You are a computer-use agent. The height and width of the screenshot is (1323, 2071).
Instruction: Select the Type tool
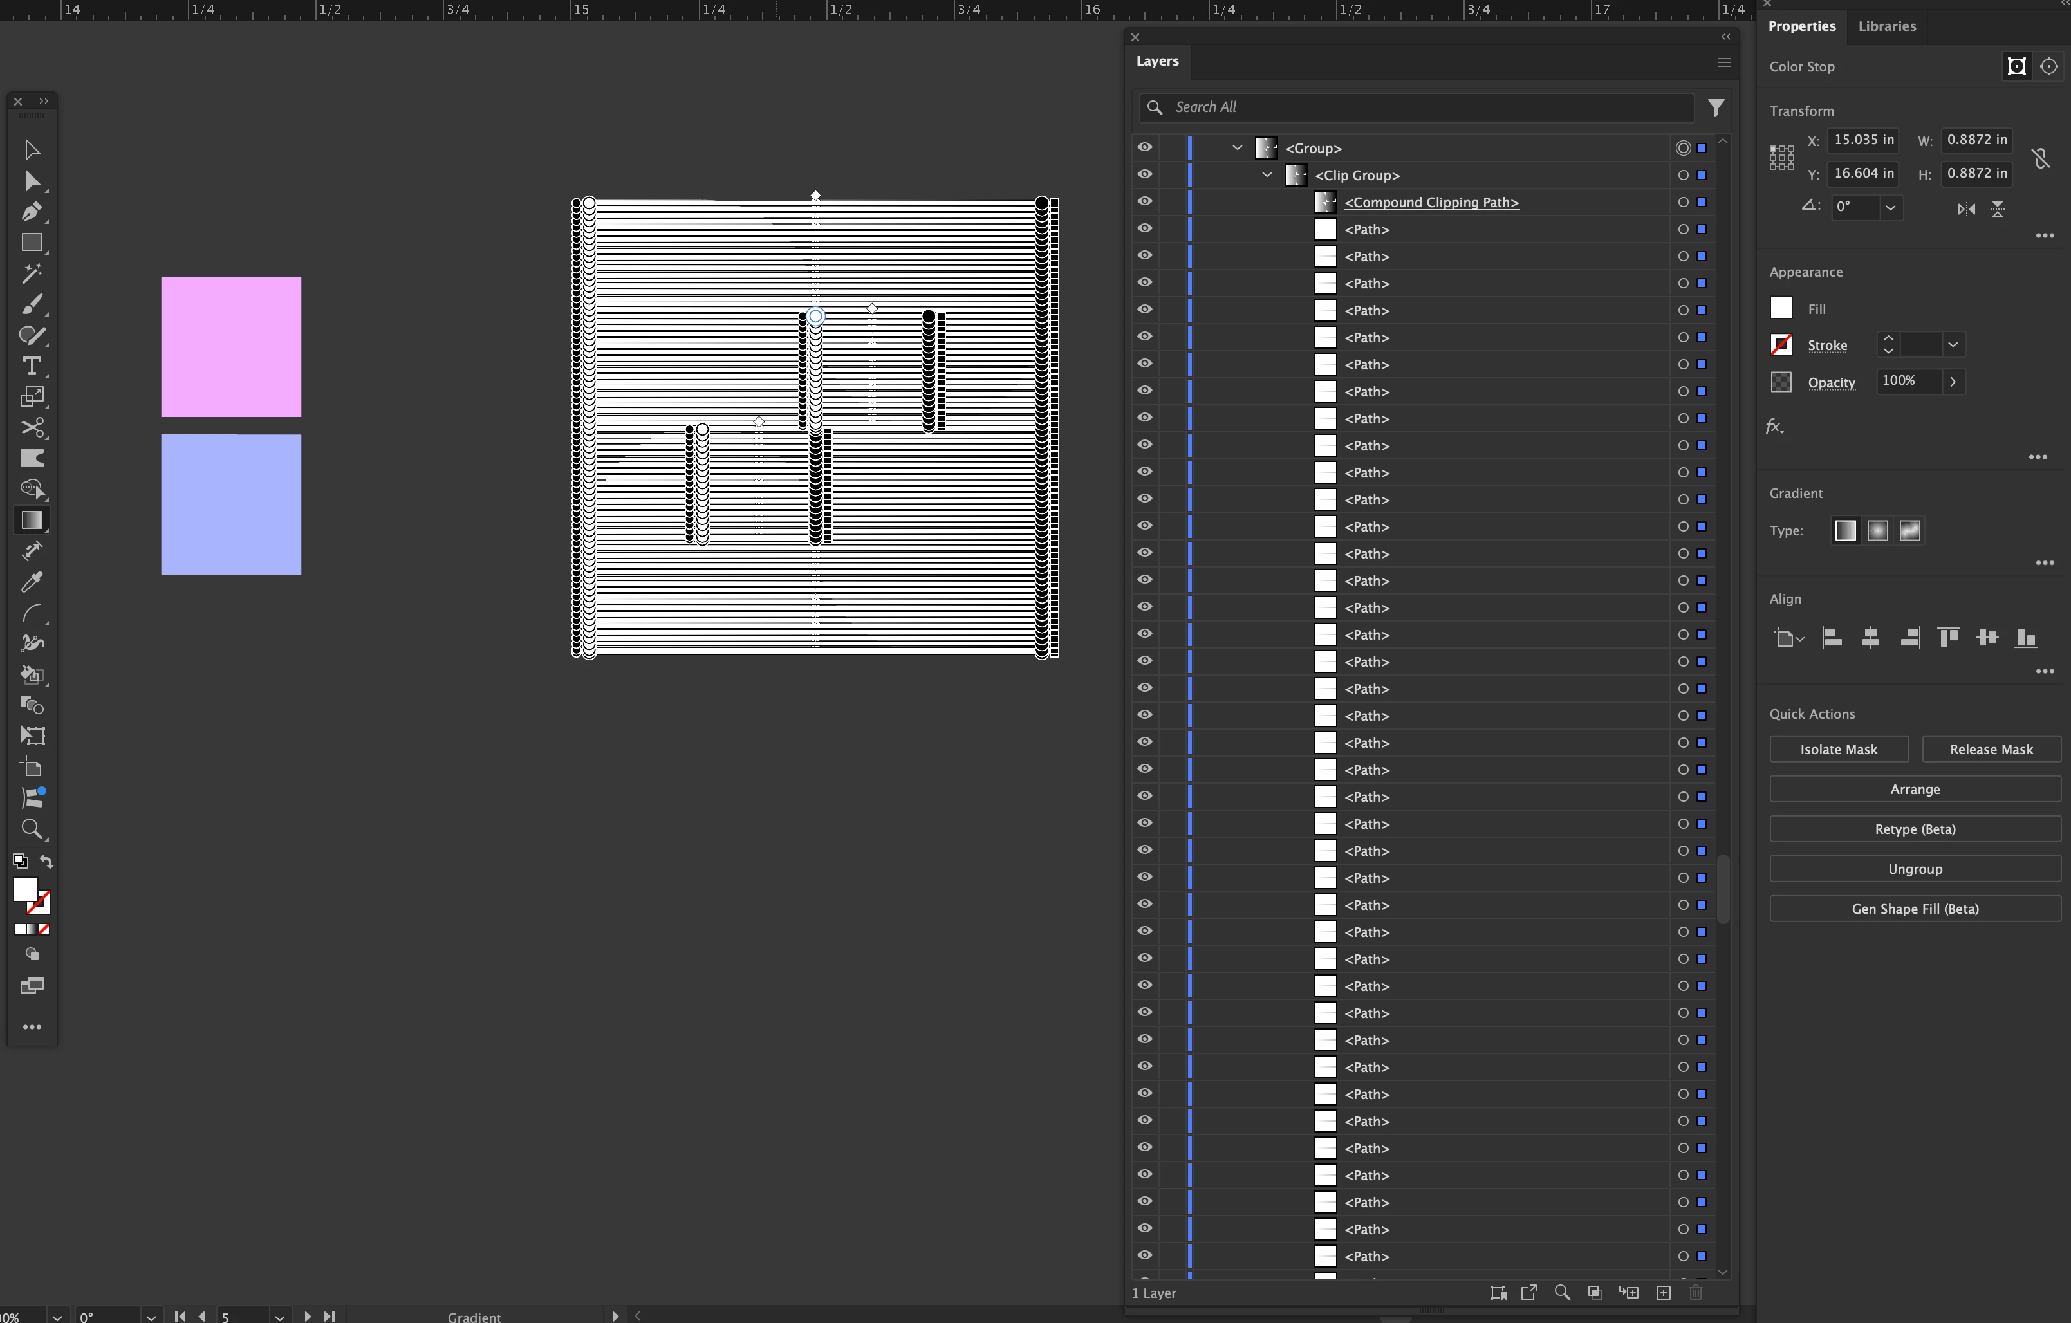click(x=32, y=366)
